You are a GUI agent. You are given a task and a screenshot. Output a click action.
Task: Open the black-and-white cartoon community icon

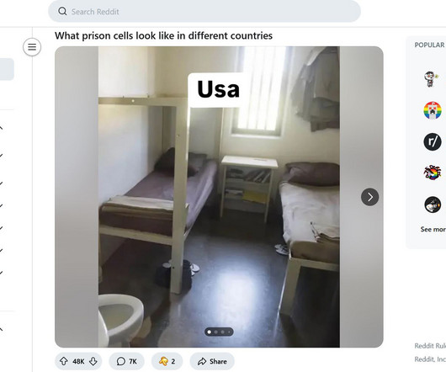click(433, 205)
